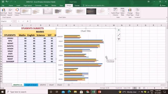This screenshot has width=168, height=94.
Task: Click Normal view icon in status bar
Action: (135, 88)
